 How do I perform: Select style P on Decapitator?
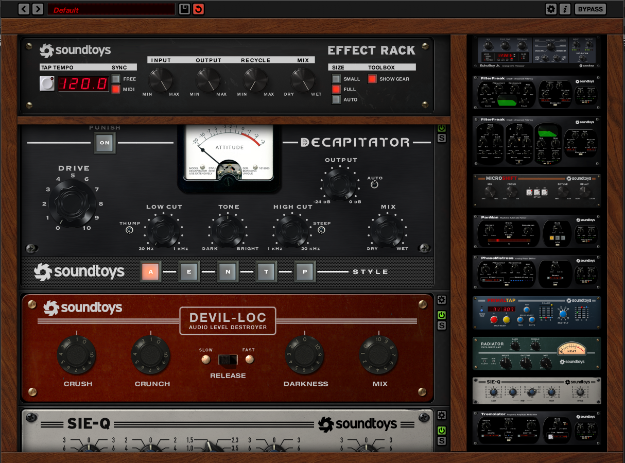(305, 271)
